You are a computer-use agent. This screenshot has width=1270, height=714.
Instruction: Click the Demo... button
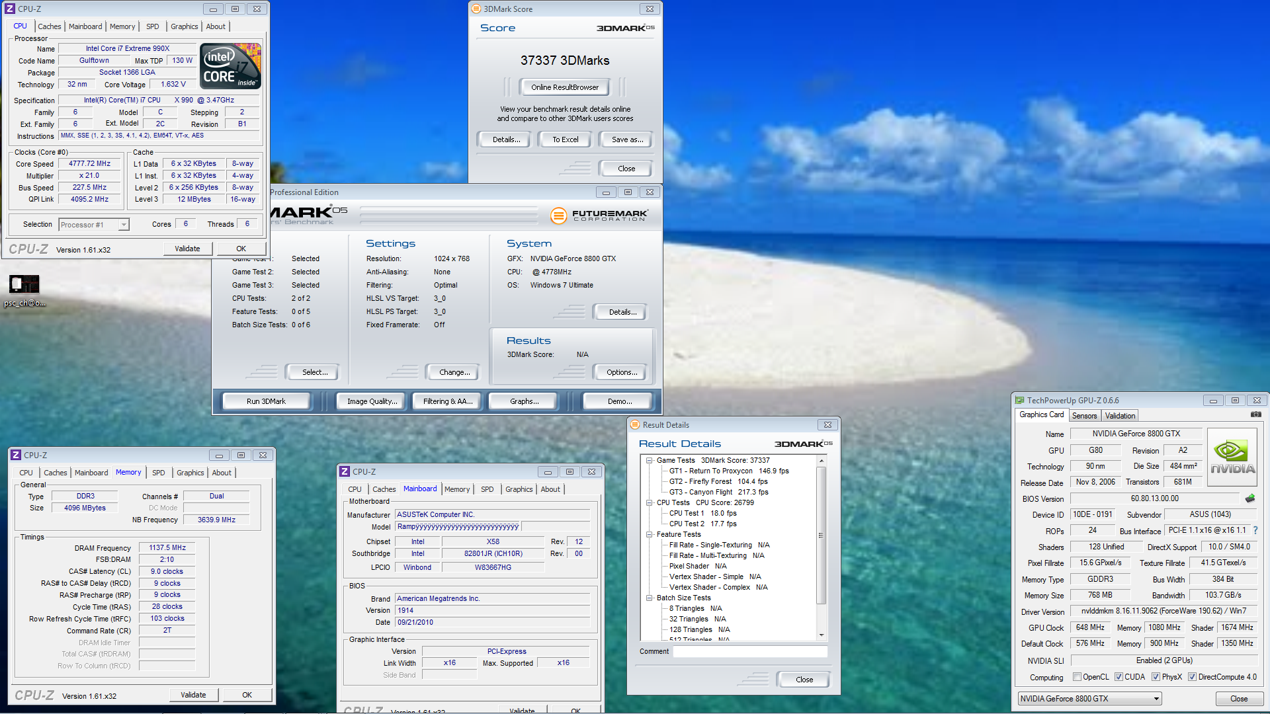620,401
